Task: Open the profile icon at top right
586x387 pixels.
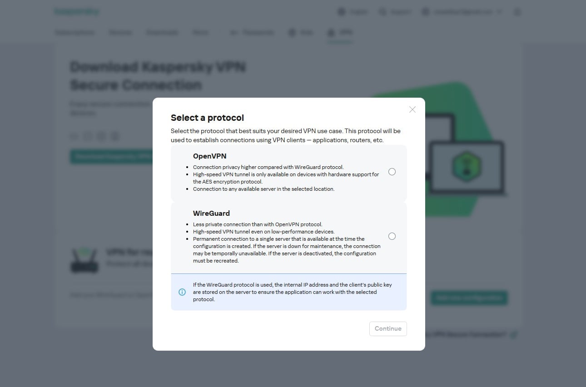Action: tap(517, 11)
